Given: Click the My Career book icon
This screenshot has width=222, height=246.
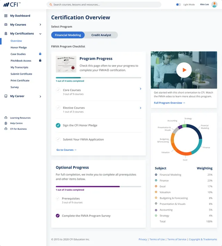Looking at the screenshot, I should coord(6,96).
